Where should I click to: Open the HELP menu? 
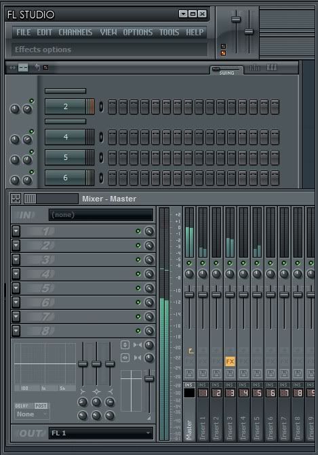[x=195, y=33]
